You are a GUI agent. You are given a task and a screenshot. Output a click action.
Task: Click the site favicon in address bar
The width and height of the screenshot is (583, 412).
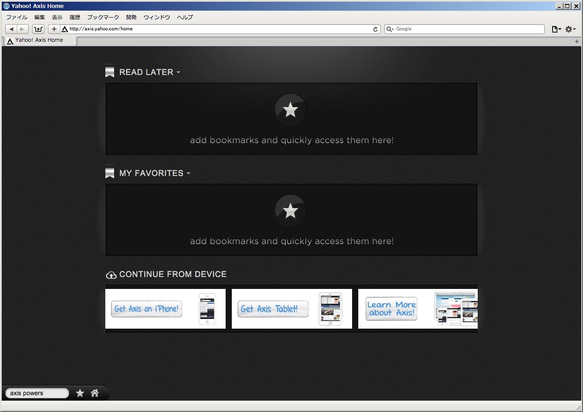pos(64,29)
